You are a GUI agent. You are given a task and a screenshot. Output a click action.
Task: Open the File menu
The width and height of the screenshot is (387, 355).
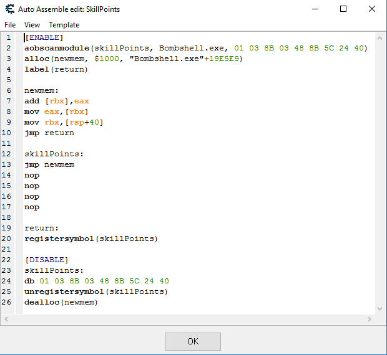click(10, 25)
